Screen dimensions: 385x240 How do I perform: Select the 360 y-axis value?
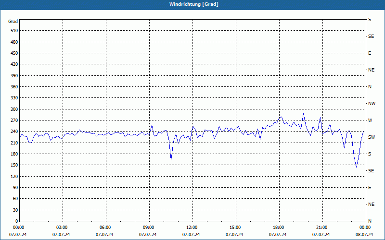(x=14, y=87)
